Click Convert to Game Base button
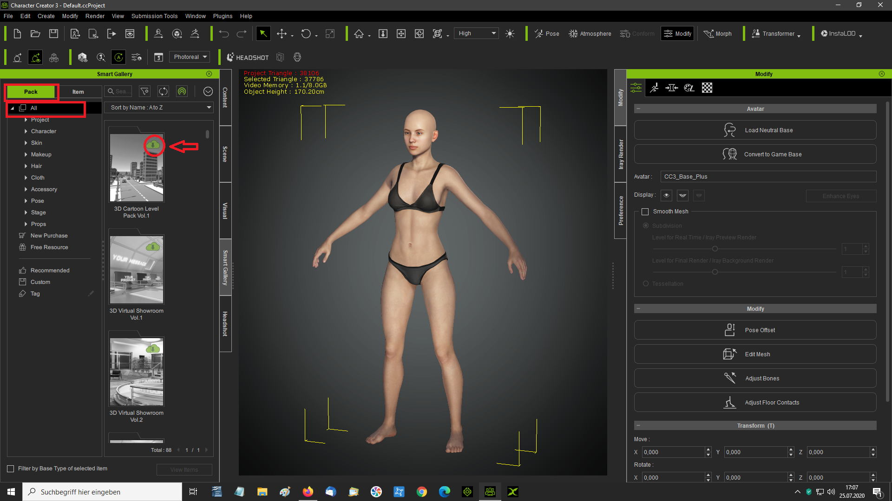This screenshot has height=501, width=892. click(x=755, y=154)
